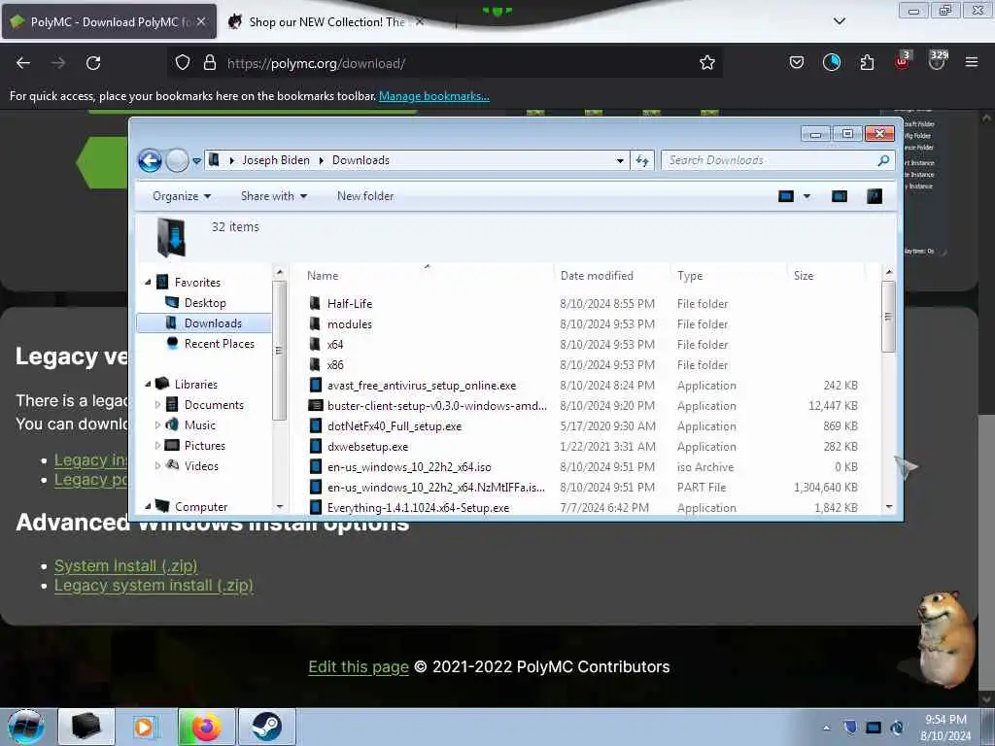Open the Explorer help icon

coord(875,196)
